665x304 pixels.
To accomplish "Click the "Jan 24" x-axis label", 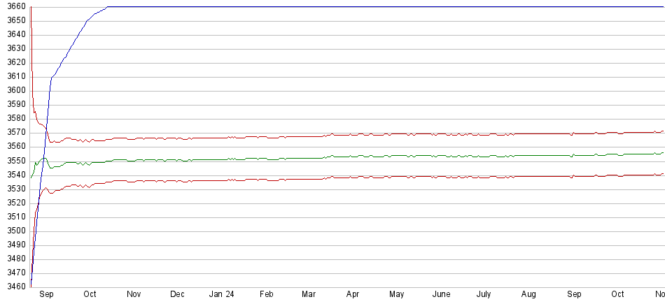I will pos(221,295).
